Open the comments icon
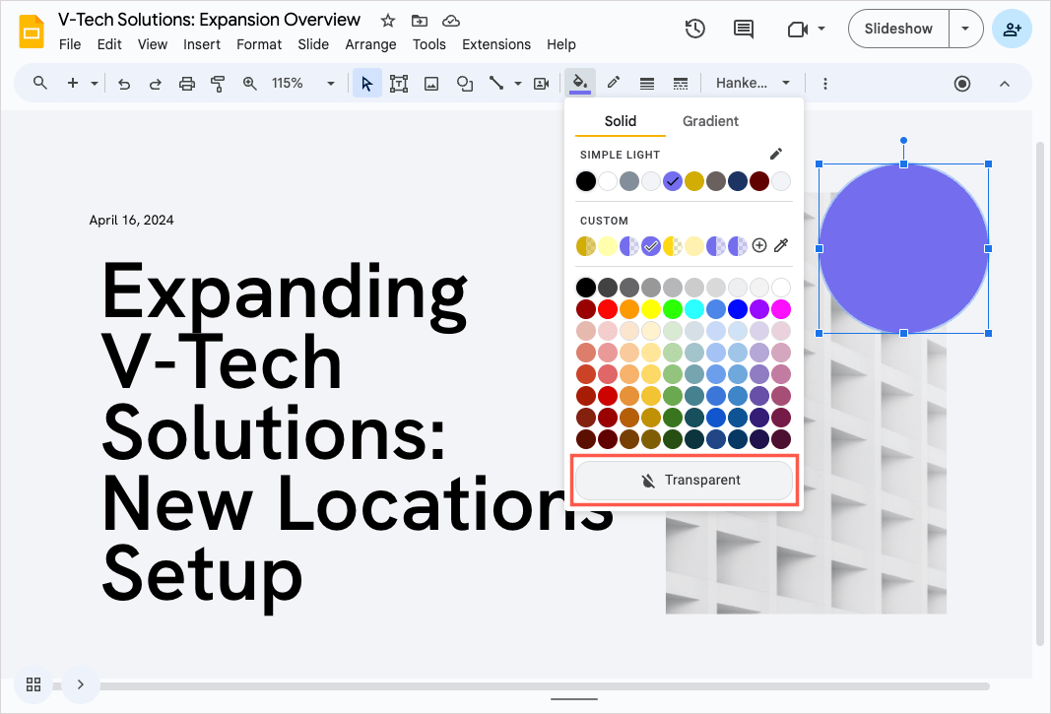The width and height of the screenshot is (1051, 714). (x=744, y=29)
